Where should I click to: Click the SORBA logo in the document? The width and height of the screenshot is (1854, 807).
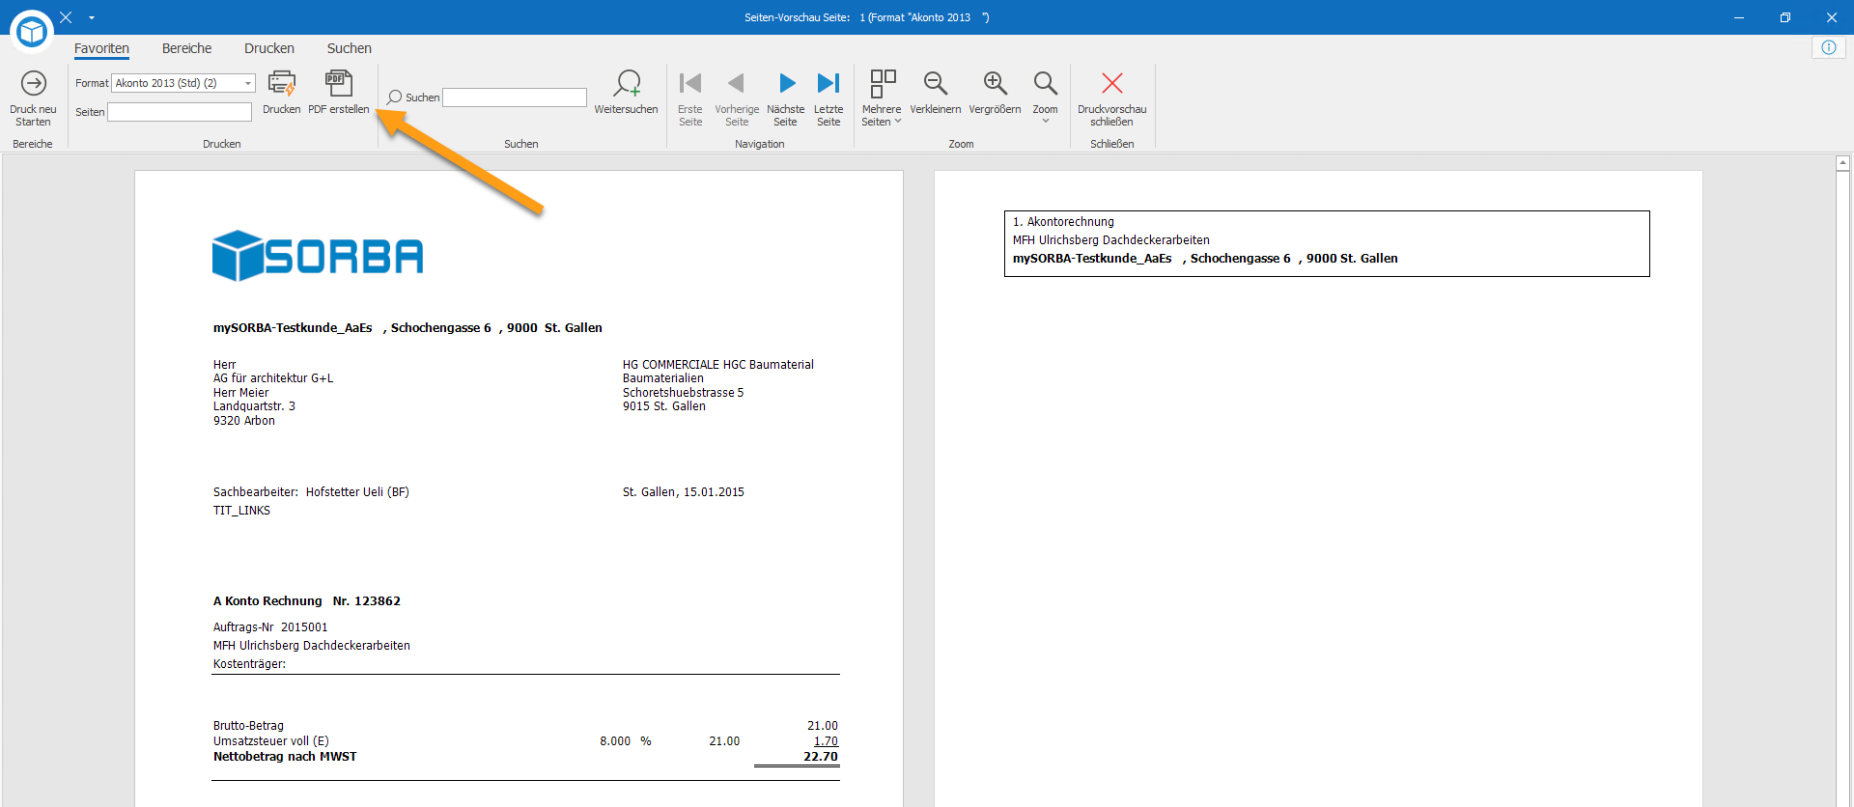318,256
